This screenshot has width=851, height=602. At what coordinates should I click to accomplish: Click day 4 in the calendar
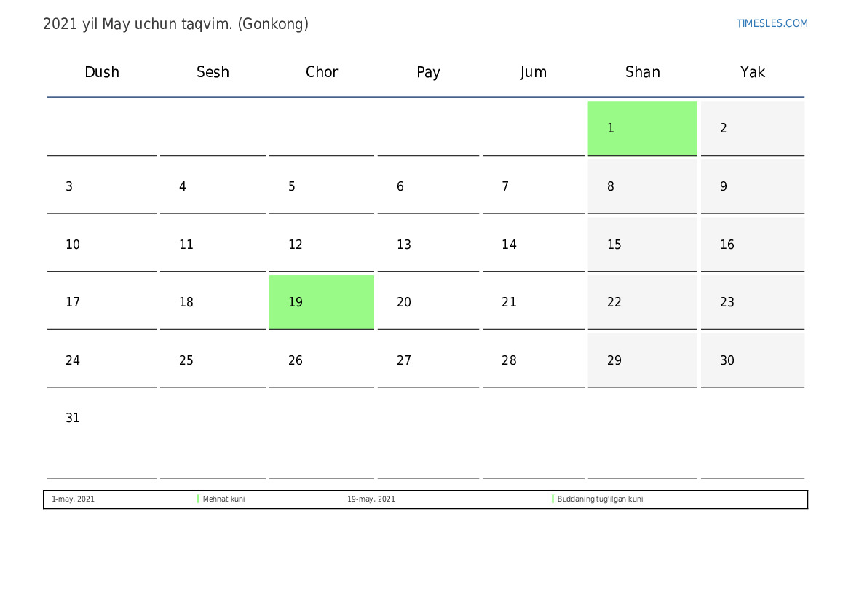click(x=213, y=186)
